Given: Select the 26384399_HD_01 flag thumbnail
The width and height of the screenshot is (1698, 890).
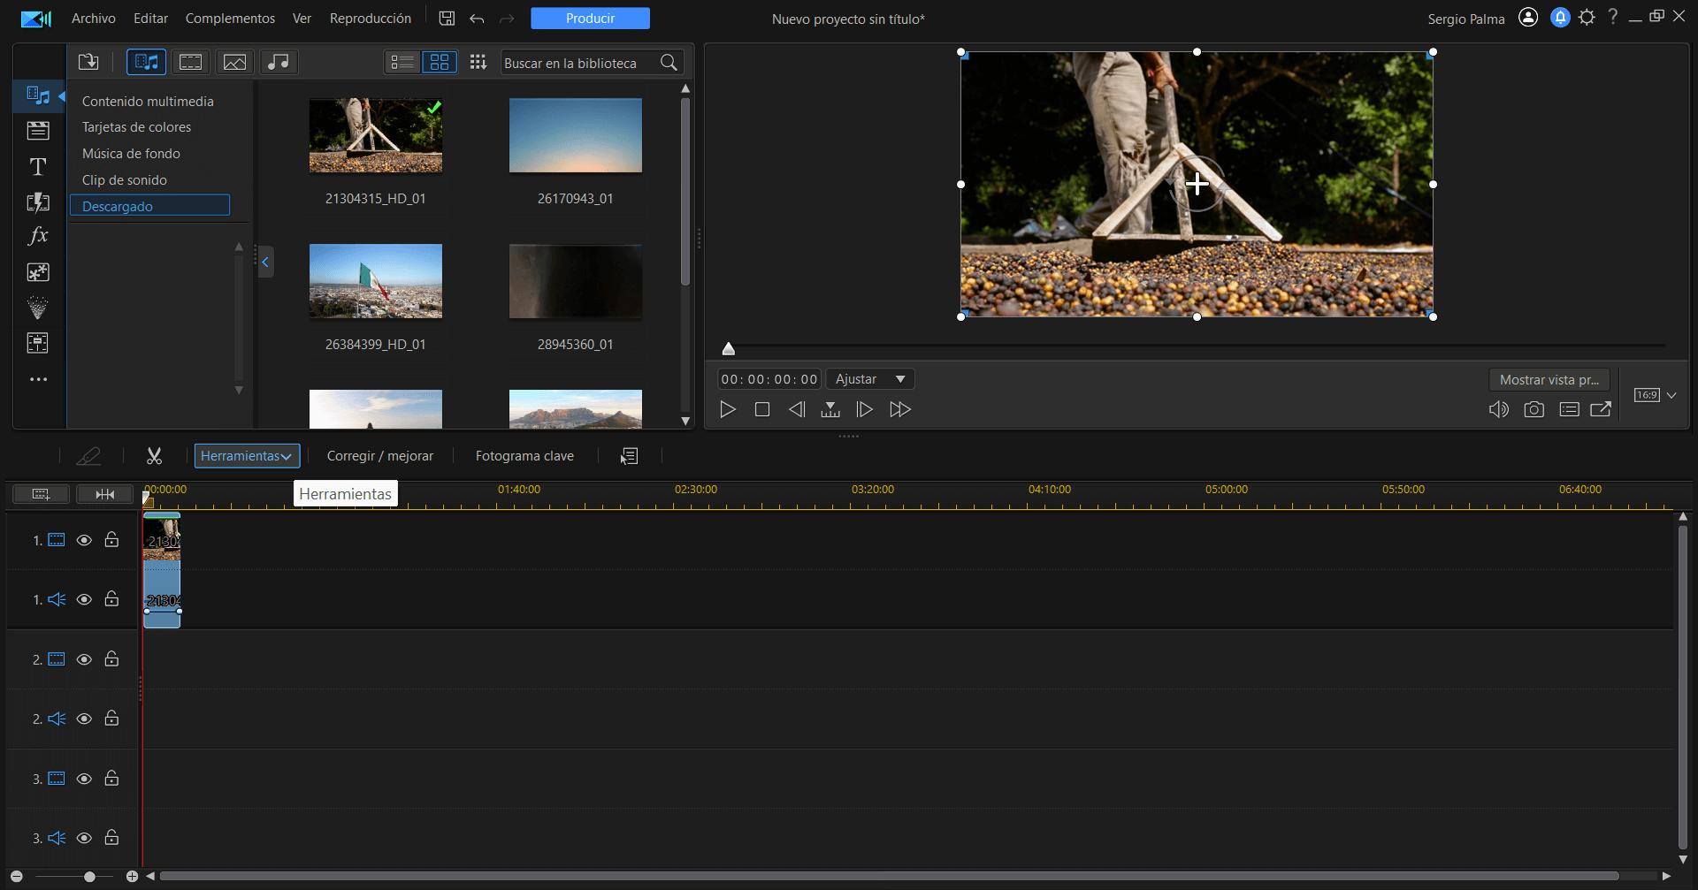Looking at the screenshot, I should pyautogui.click(x=376, y=282).
